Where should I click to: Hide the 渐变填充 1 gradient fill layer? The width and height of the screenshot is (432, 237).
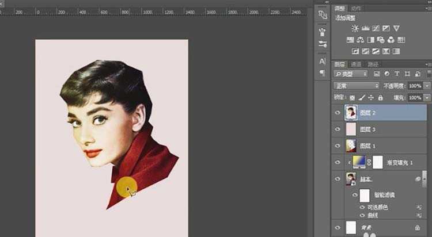pyautogui.click(x=338, y=163)
